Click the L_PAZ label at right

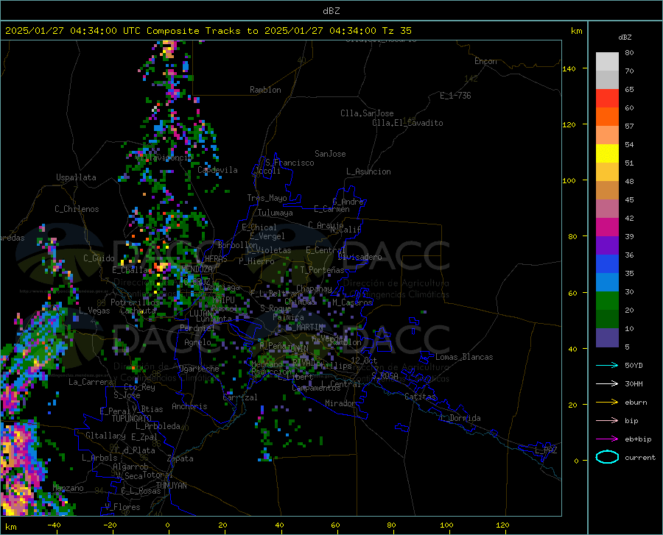[x=546, y=450]
